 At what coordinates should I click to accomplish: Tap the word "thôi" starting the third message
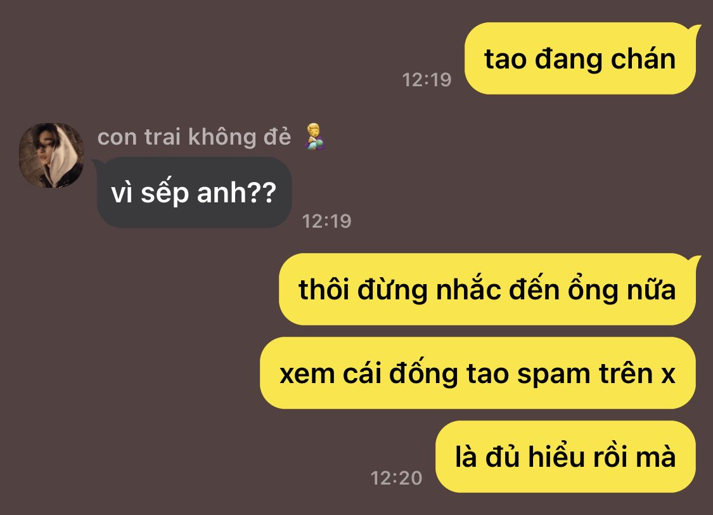(324, 289)
